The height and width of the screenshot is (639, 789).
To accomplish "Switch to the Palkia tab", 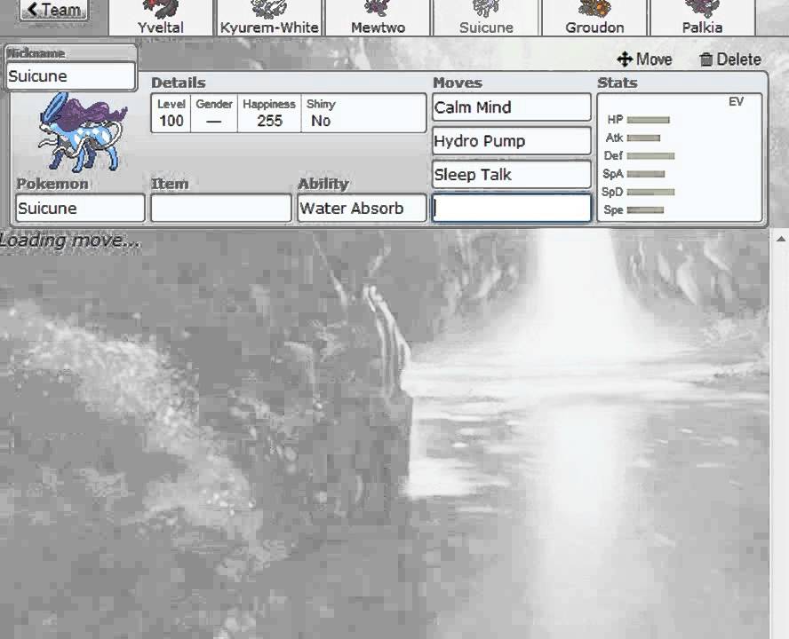I will [x=703, y=18].
